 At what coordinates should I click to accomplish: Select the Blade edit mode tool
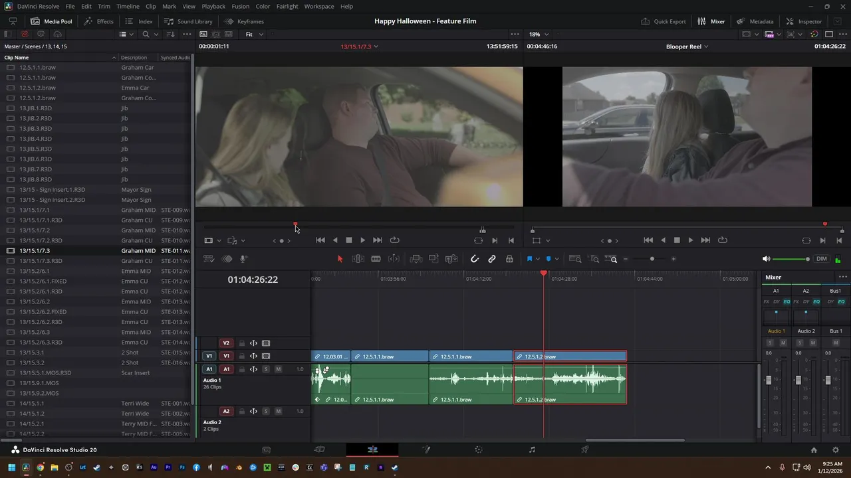click(376, 259)
